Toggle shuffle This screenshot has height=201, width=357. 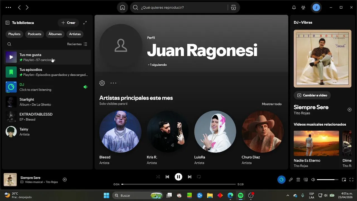click(x=158, y=177)
